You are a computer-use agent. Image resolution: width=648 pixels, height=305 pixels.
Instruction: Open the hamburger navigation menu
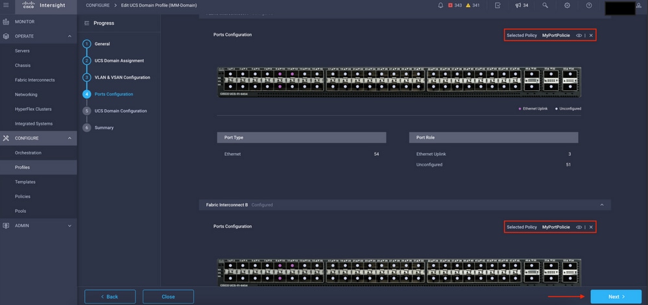6,5
